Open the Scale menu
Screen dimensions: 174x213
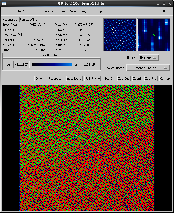(x=35, y=11)
